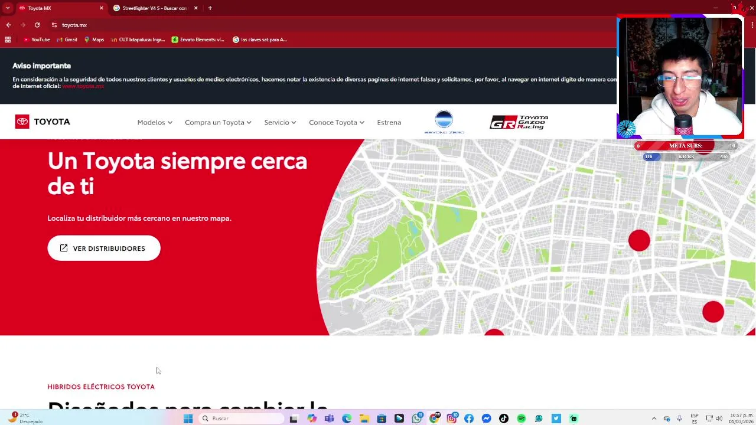Screen dimensions: 756x425
Task: Show hidden icons in system tray
Action: [654, 419]
